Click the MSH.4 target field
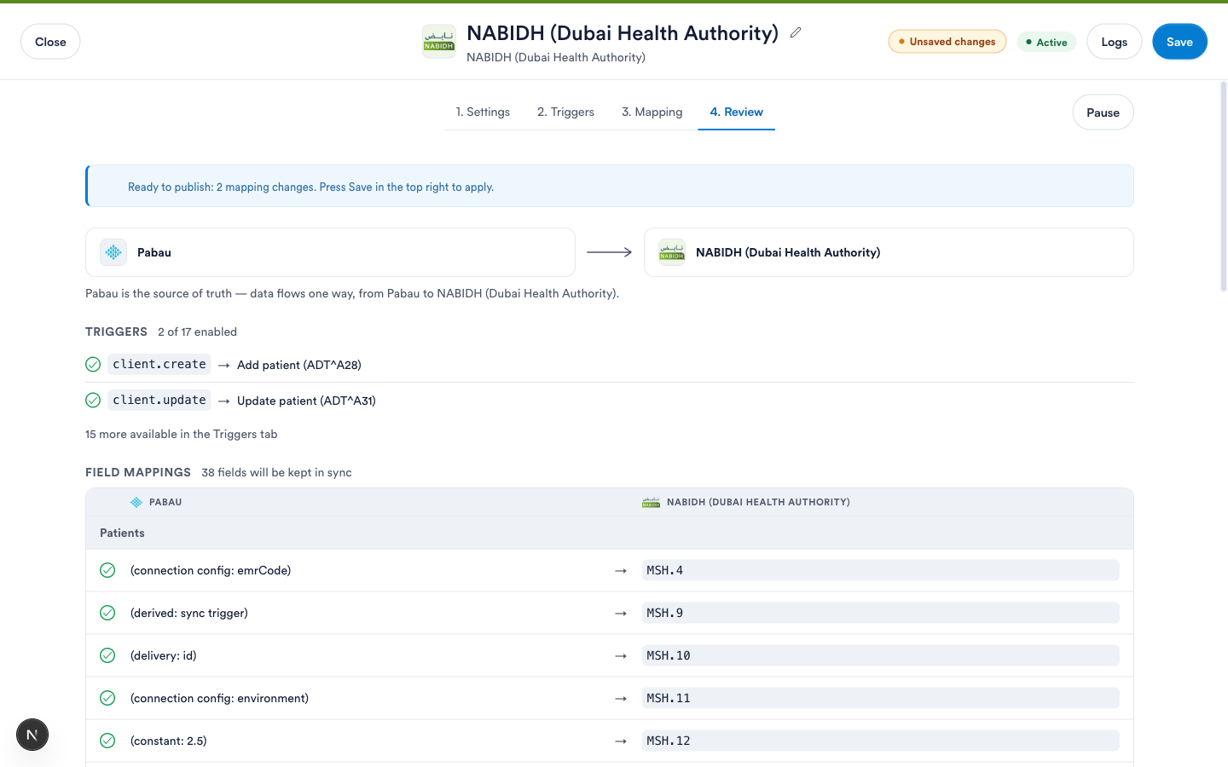The image size is (1228, 767). (x=881, y=570)
